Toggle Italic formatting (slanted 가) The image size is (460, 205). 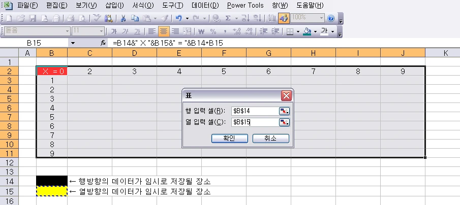(125, 31)
